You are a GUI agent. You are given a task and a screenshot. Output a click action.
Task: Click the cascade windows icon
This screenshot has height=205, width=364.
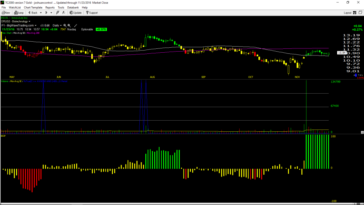coord(360,12)
